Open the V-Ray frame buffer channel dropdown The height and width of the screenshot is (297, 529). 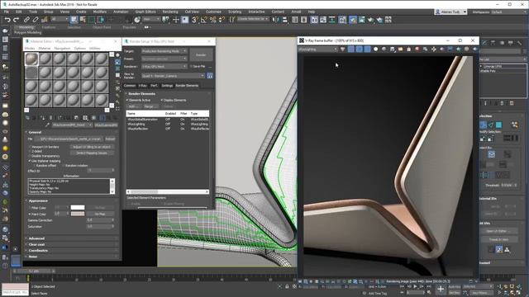(317, 49)
